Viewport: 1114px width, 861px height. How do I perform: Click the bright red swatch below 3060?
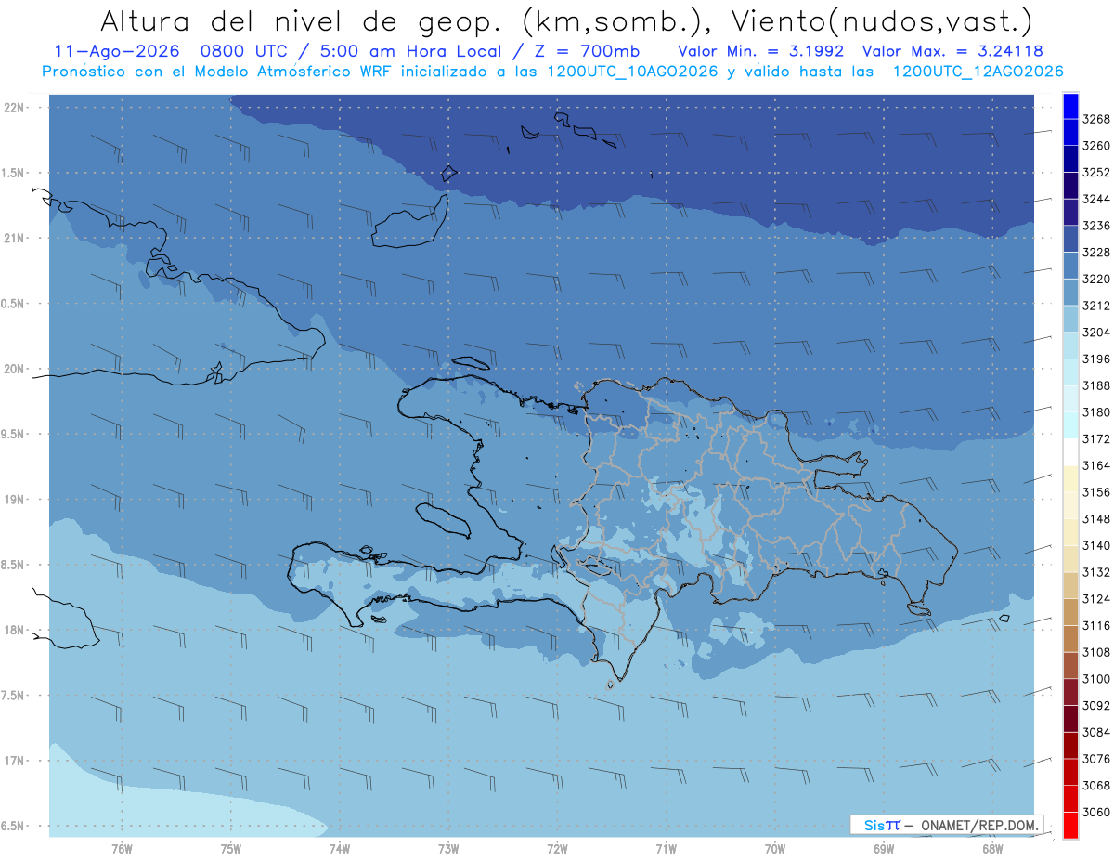(1070, 826)
